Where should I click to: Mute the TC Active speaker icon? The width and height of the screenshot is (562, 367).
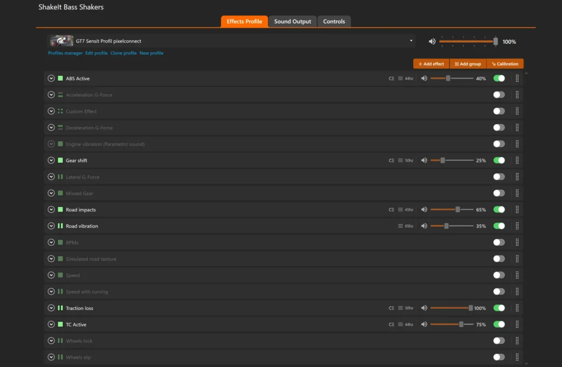pos(424,324)
